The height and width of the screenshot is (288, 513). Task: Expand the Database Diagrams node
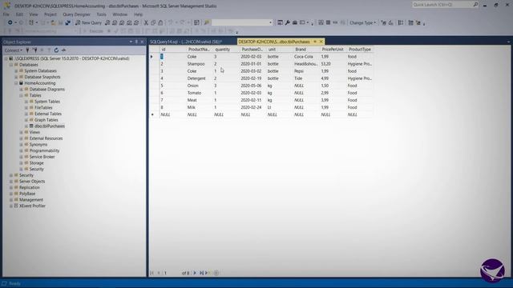22,89
